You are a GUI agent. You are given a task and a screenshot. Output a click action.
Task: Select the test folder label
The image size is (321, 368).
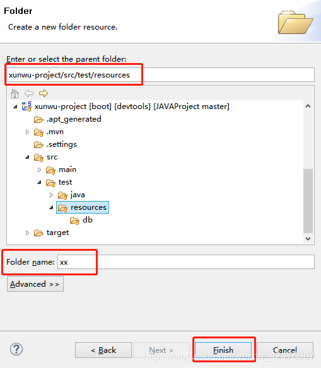(x=66, y=182)
